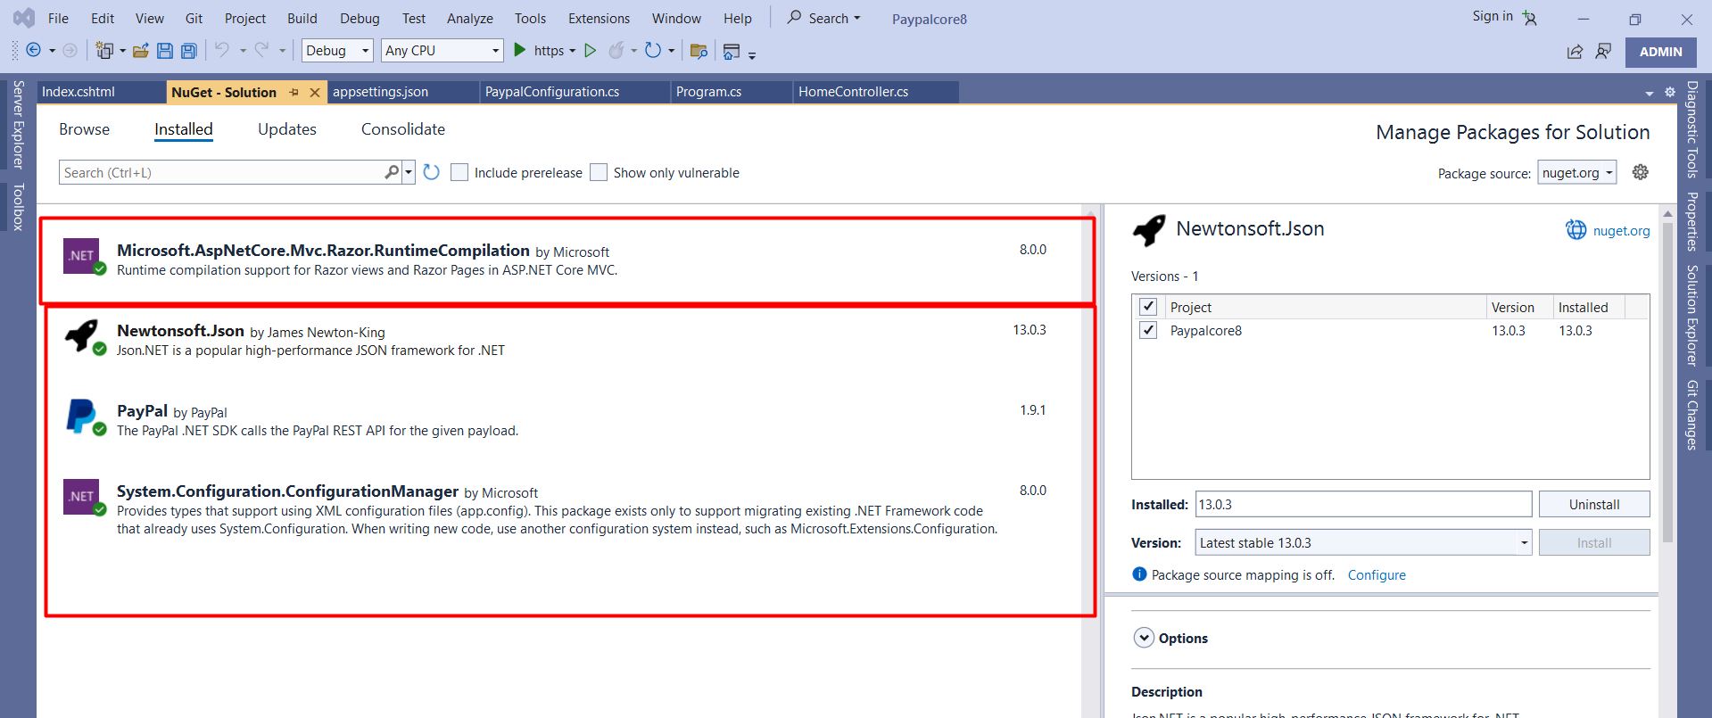The width and height of the screenshot is (1712, 718).
Task: Open the Solution Explorer side panel tab
Action: (1691, 316)
